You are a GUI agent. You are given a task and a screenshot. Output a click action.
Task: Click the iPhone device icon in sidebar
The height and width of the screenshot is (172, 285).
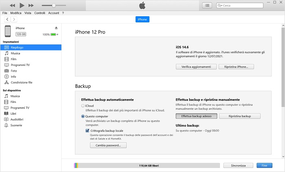click(x=8, y=31)
